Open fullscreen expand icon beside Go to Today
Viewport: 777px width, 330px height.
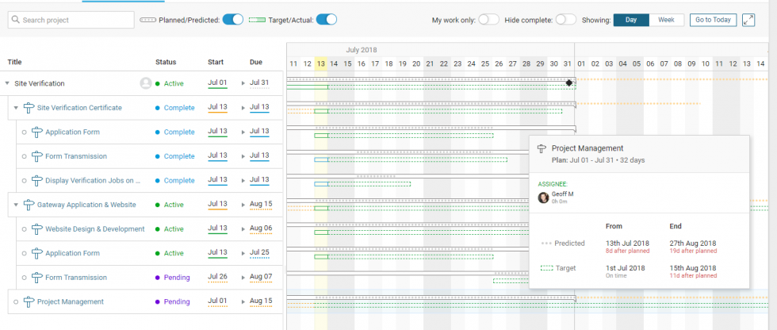(x=748, y=20)
